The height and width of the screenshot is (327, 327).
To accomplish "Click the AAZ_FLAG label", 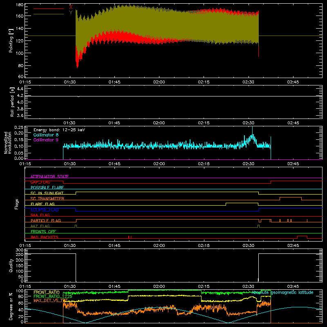I will click(x=40, y=226).
